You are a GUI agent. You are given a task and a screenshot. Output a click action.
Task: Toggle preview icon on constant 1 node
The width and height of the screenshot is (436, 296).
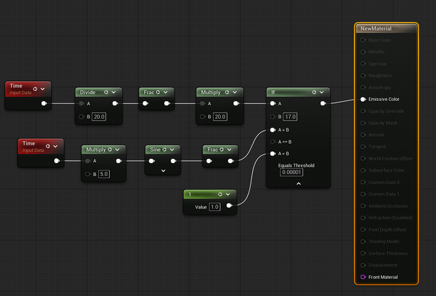pyautogui.click(x=220, y=194)
